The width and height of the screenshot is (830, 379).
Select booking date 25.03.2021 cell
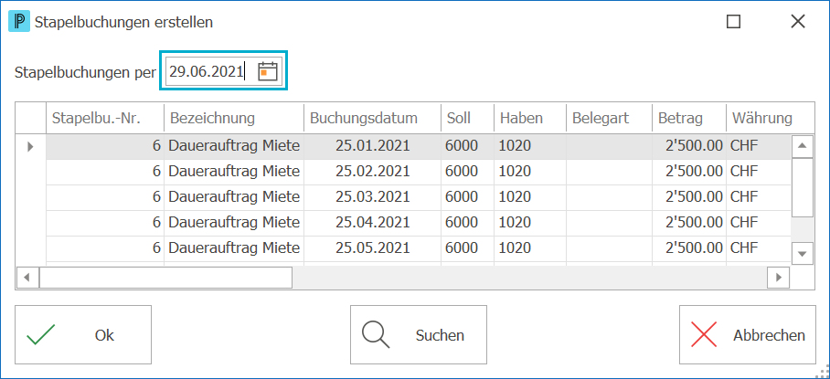click(x=373, y=196)
